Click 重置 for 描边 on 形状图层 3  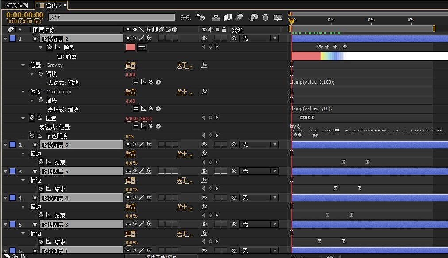[x=131, y=234]
